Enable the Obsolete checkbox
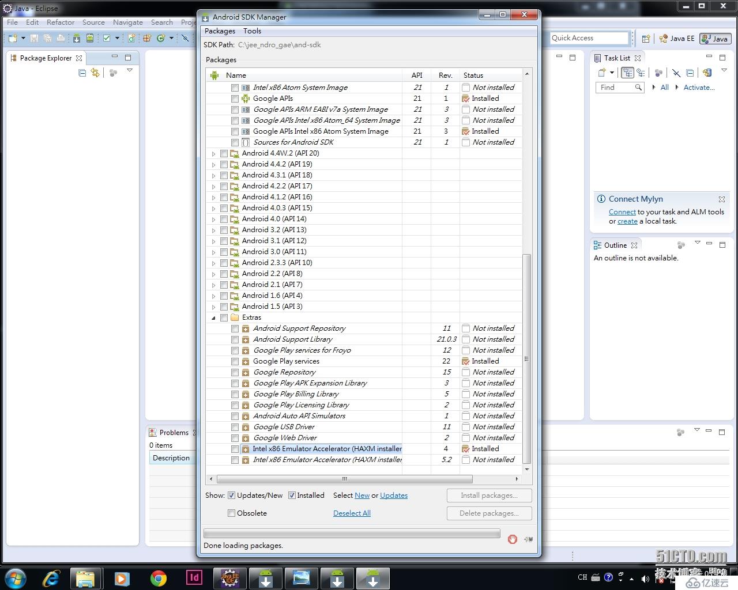 tap(231, 513)
